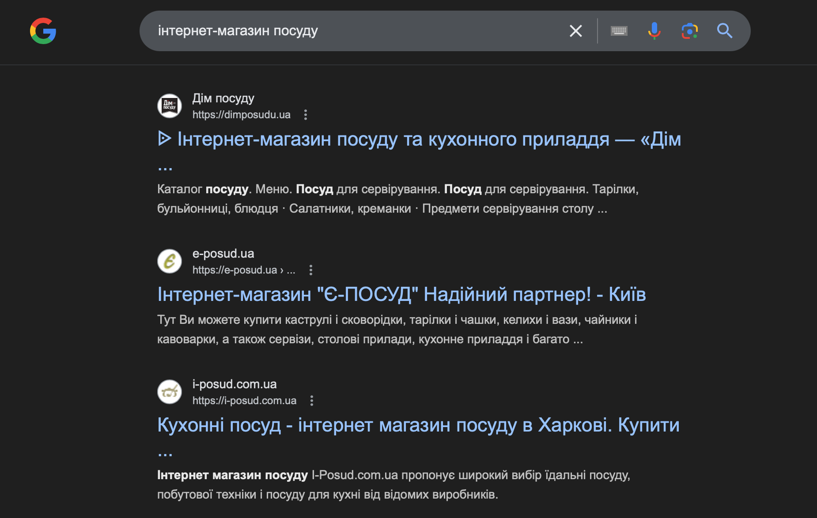Click the Google logo to go home
This screenshot has width=817, height=518.
click(43, 31)
